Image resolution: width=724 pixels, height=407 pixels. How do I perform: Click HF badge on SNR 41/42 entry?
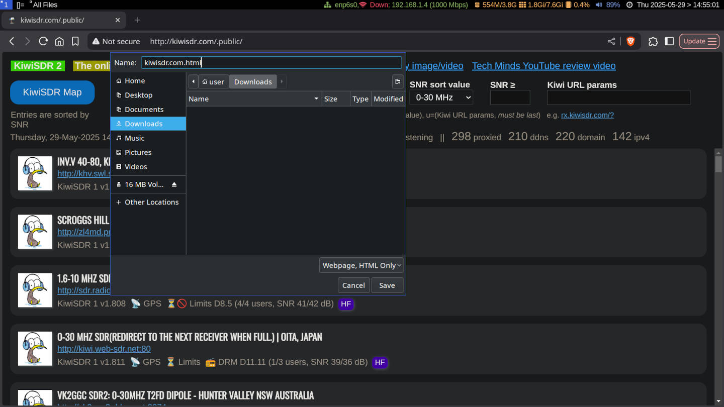tap(346, 303)
